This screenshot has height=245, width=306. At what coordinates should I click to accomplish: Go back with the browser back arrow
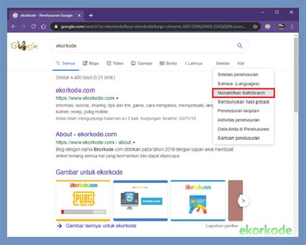click(x=14, y=26)
